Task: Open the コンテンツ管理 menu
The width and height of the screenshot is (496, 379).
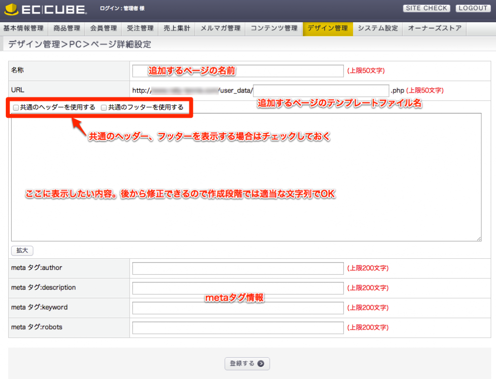Action: 274,29
